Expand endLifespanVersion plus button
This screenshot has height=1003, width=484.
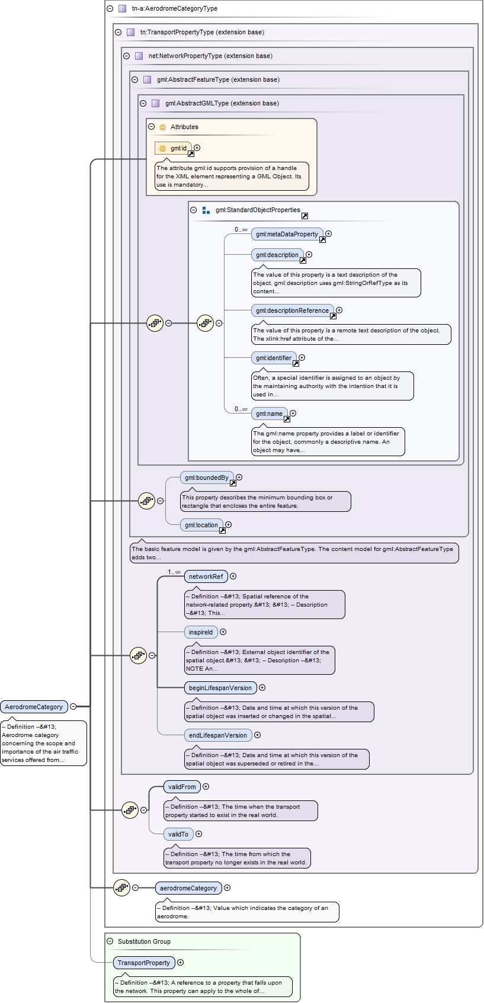pos(258,735)
